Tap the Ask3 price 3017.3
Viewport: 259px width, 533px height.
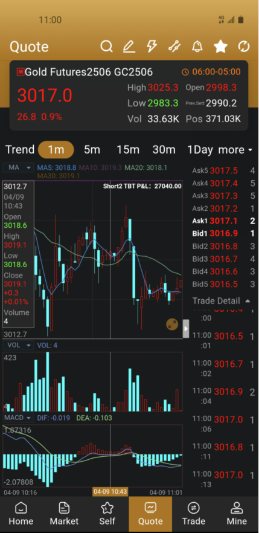224,196
